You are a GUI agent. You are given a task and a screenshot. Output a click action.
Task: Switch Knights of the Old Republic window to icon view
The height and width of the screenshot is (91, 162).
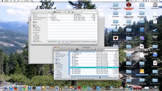52,12
